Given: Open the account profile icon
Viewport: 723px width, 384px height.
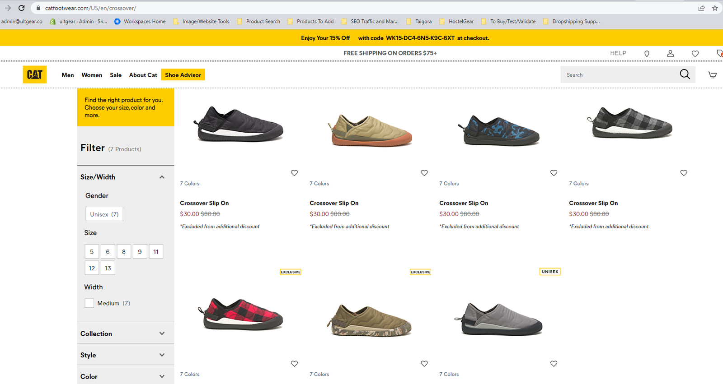Looking at the screenshot, I should pyautogui.click(x=671, y=53).
